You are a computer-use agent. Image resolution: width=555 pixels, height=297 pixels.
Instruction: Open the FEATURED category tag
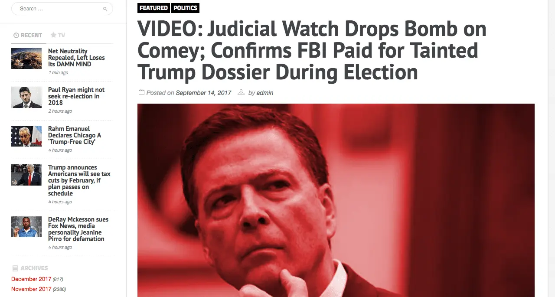point(153,8)
